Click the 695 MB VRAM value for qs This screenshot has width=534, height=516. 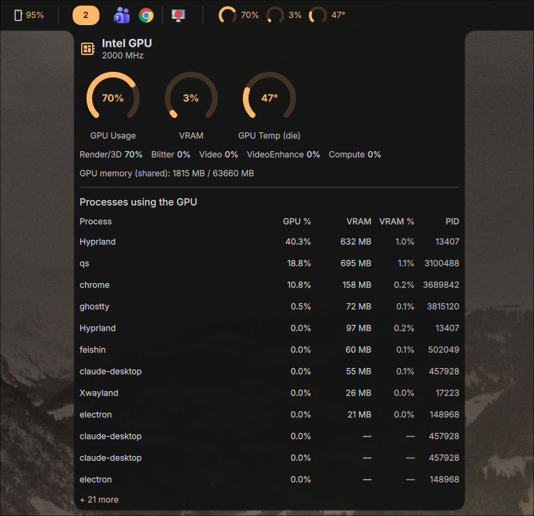356,264
